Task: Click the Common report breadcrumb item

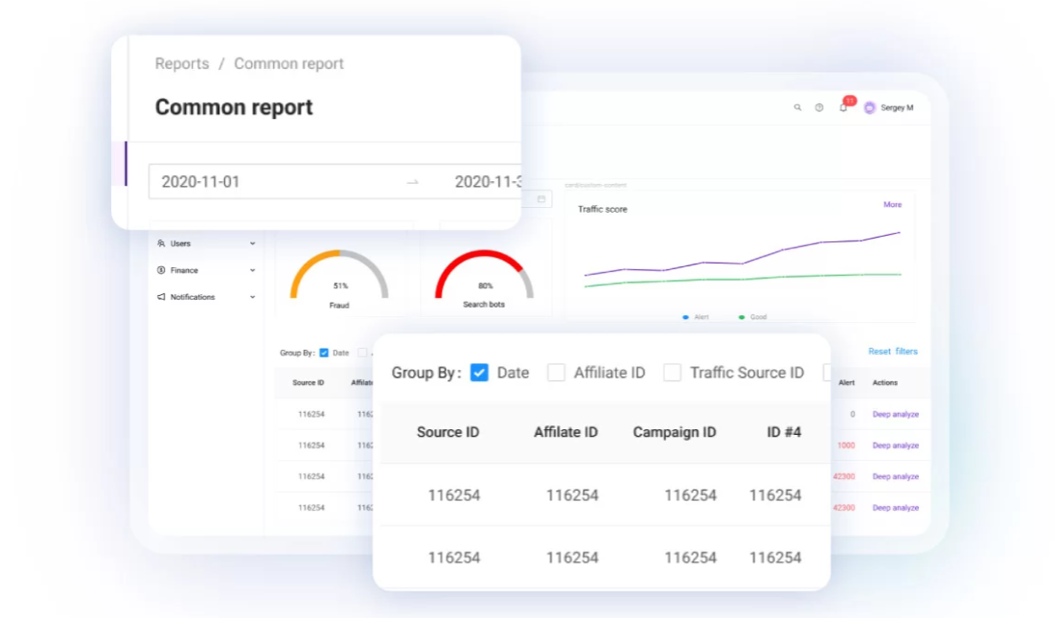Action: pyautogui.click(x=288, y=63)
